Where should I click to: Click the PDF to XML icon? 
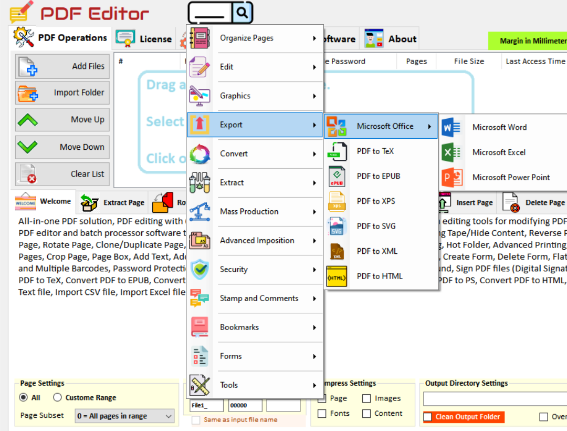coord(337,251)
